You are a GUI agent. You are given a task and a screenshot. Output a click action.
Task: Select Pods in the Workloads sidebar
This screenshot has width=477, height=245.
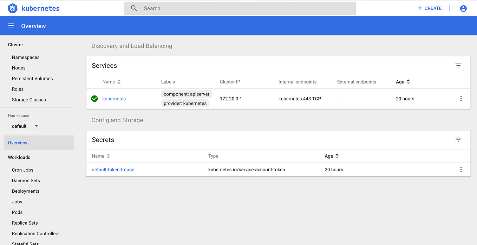[x=17, y=212]
